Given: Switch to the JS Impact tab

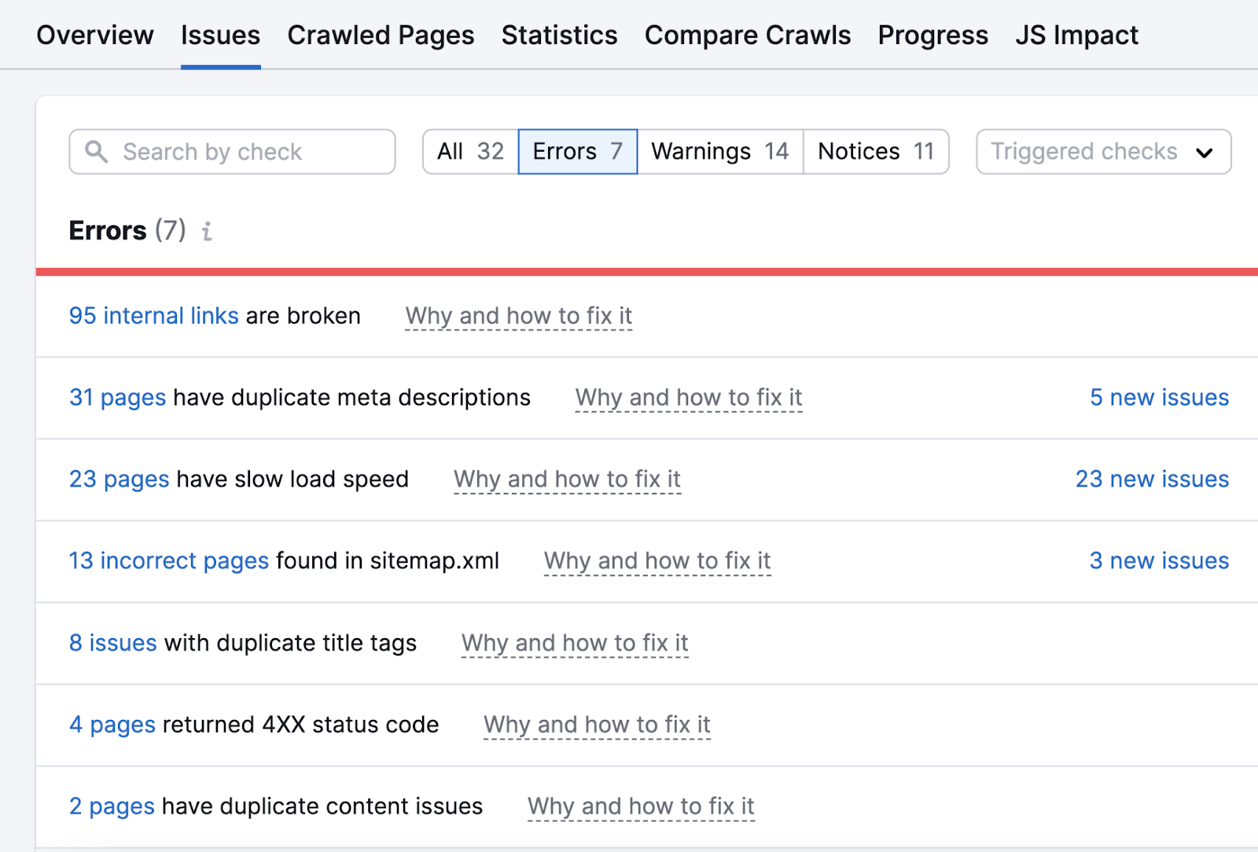Looking at the screenshot, I should click(1076, 35).
